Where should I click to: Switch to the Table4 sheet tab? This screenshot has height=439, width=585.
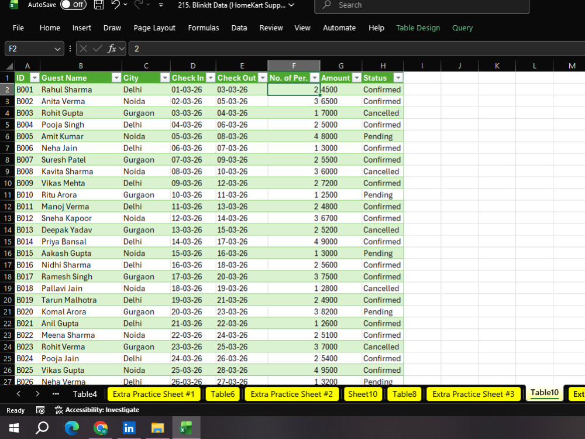[x=85, y=394]
